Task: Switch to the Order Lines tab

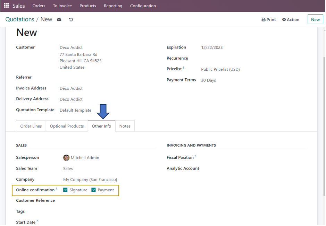Action: [31, 126]
